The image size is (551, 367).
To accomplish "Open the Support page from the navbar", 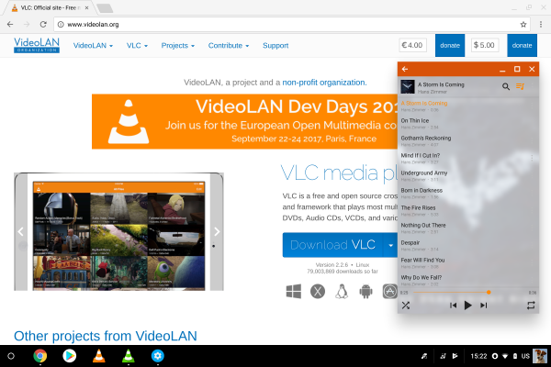I will [275, 45].
